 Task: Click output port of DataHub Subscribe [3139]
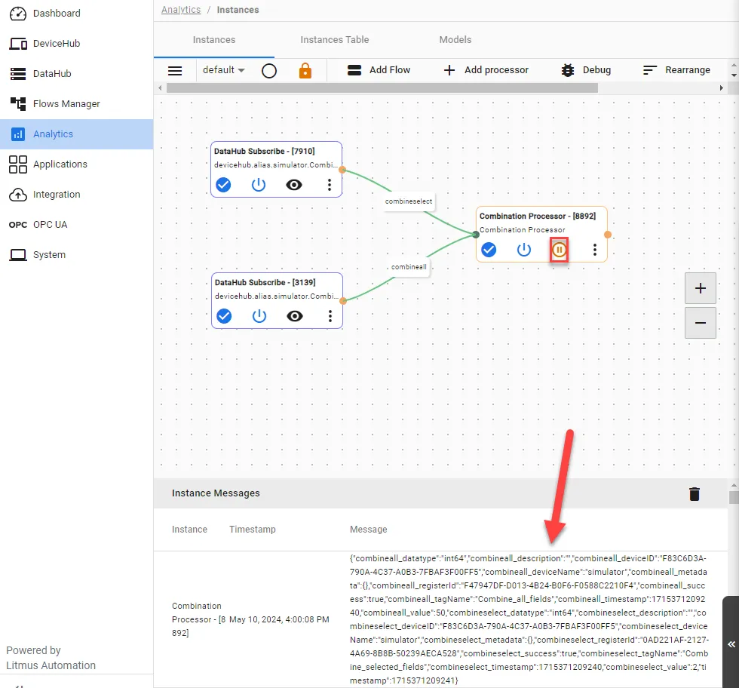(343, 301)
